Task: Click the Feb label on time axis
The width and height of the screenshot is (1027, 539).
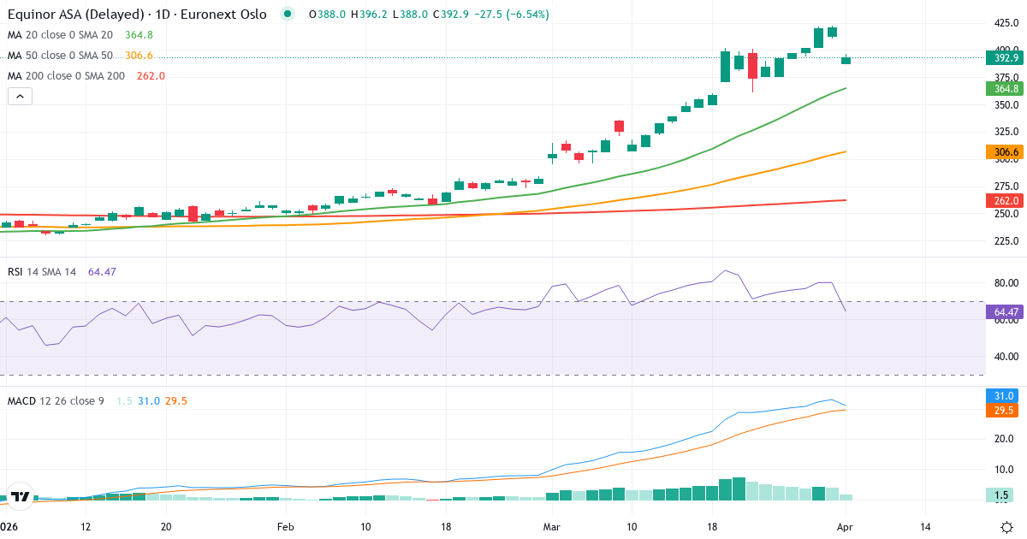Action: (x=286, y=527)
